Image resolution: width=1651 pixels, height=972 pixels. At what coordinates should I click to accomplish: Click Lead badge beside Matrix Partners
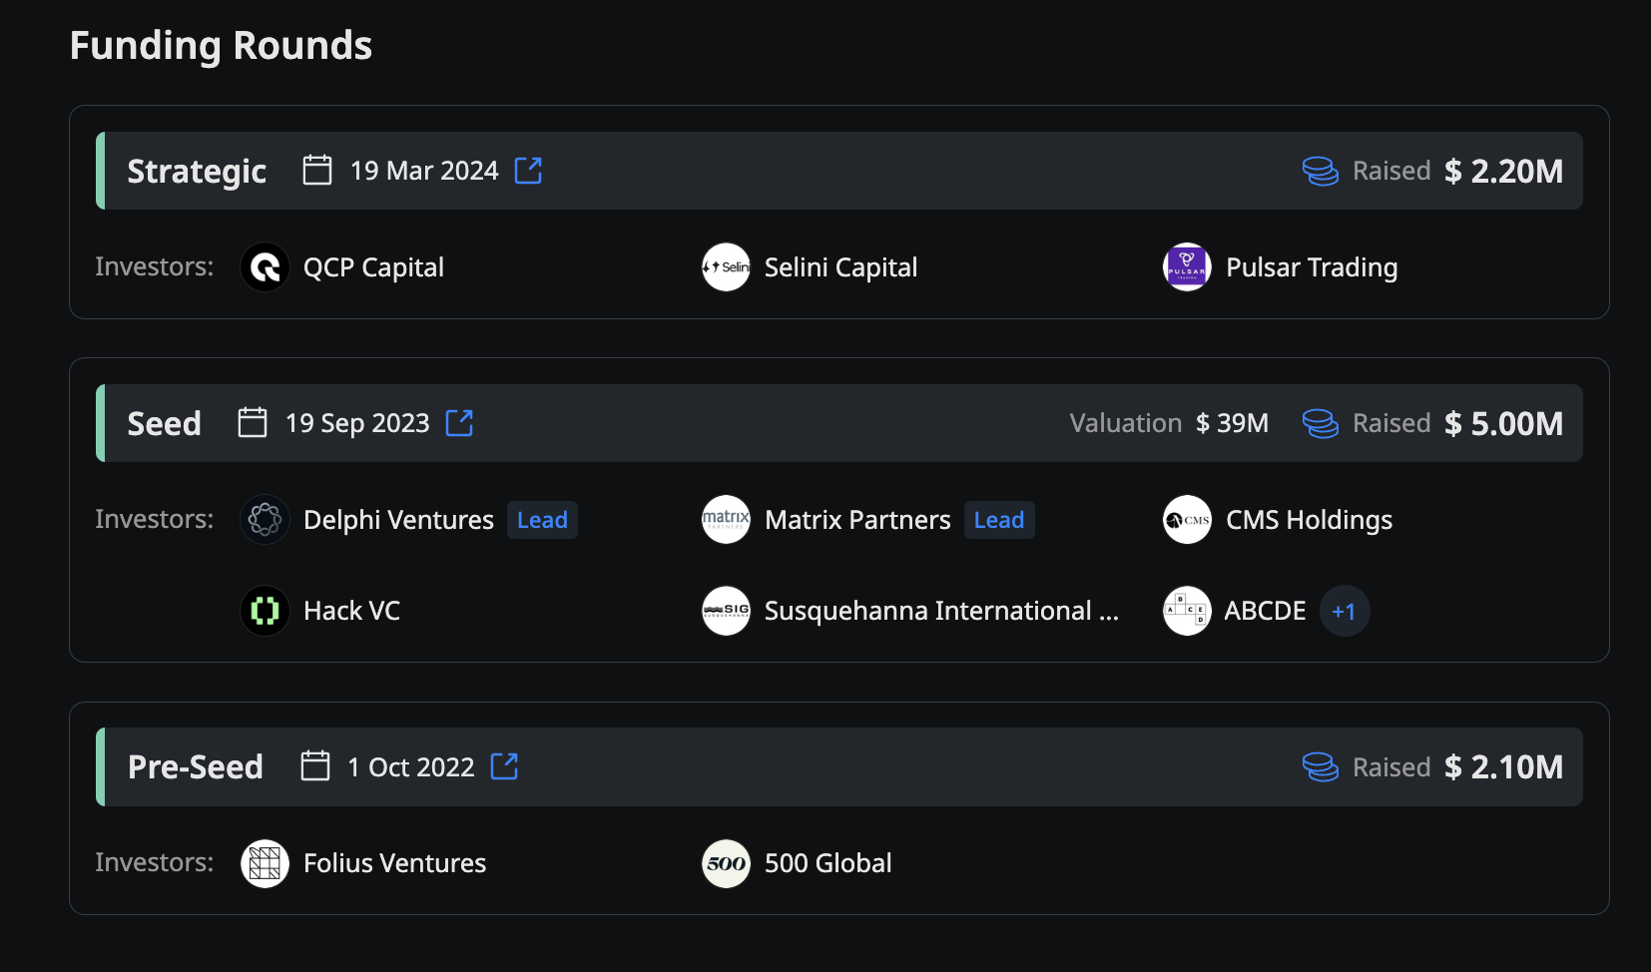pos(999,520)
